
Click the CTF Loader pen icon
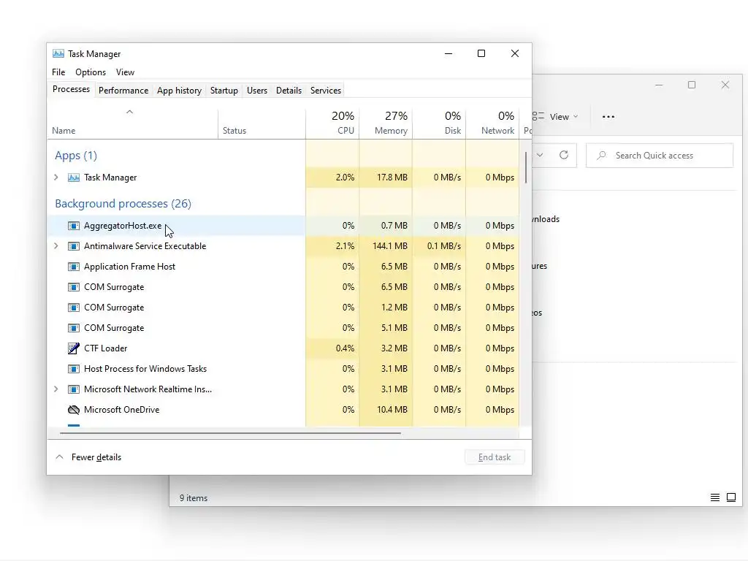click(x=74, y=348)
